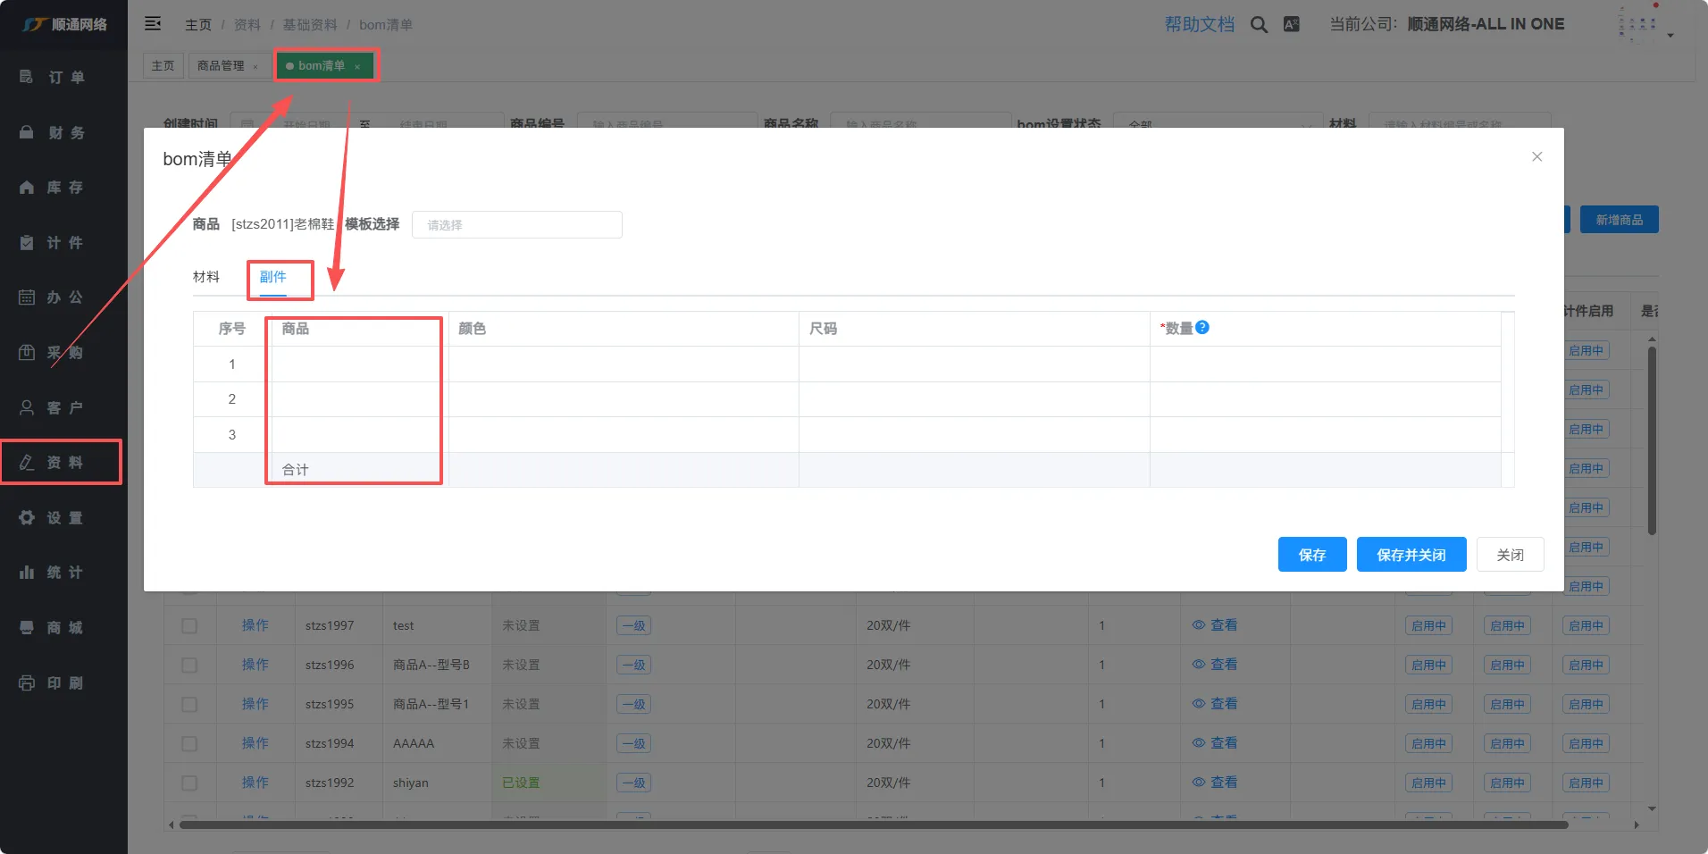Open 库存 in the left sidebar
The width and height of the screenshot is (1708, 854).
pyautogui.click(x=64, y=188)
